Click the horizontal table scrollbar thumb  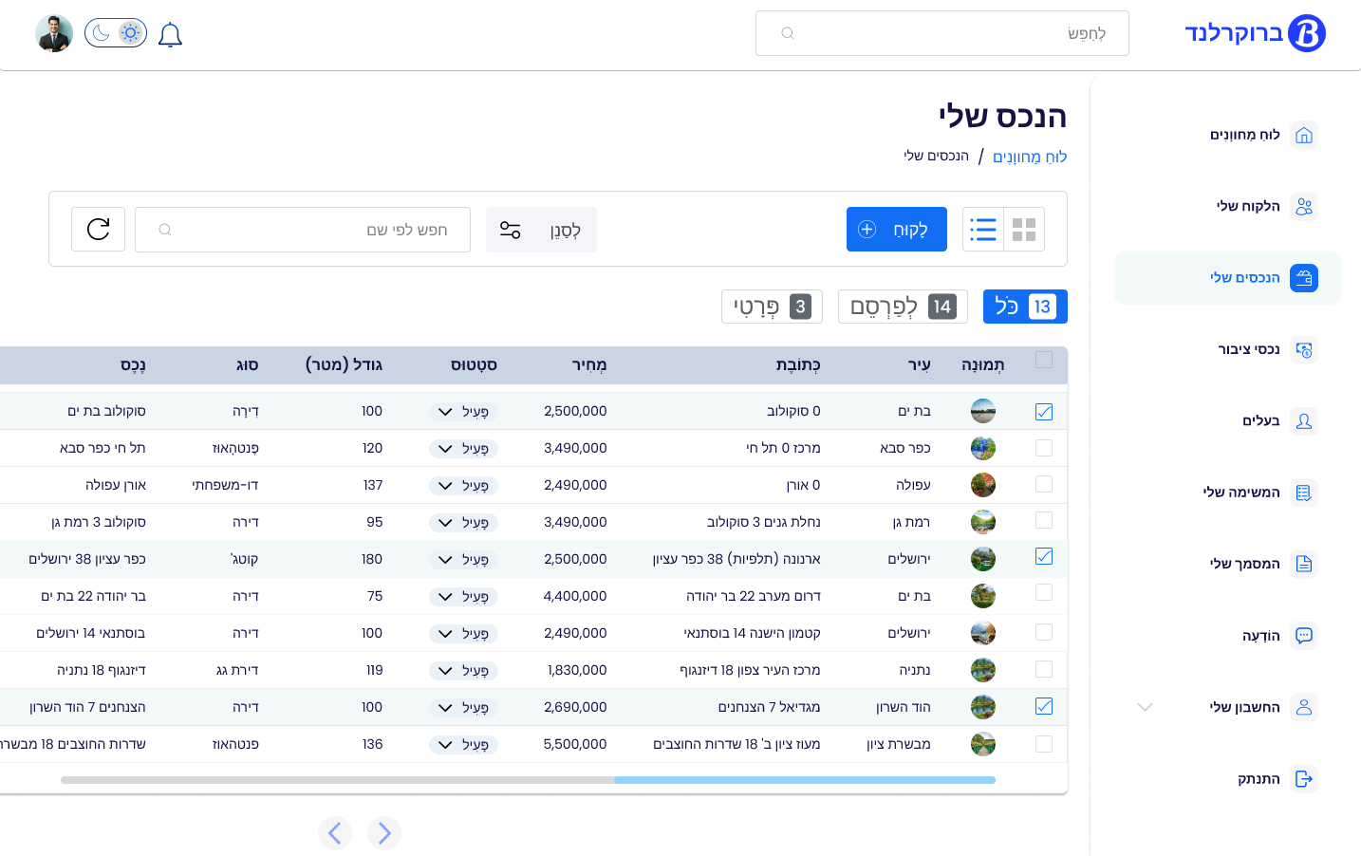pyautogui.click(x=805, y=780)
